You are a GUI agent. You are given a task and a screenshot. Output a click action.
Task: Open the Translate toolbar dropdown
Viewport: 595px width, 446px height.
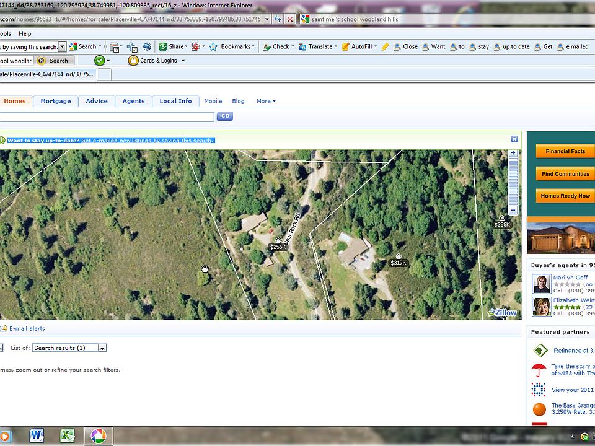(335, 46)
